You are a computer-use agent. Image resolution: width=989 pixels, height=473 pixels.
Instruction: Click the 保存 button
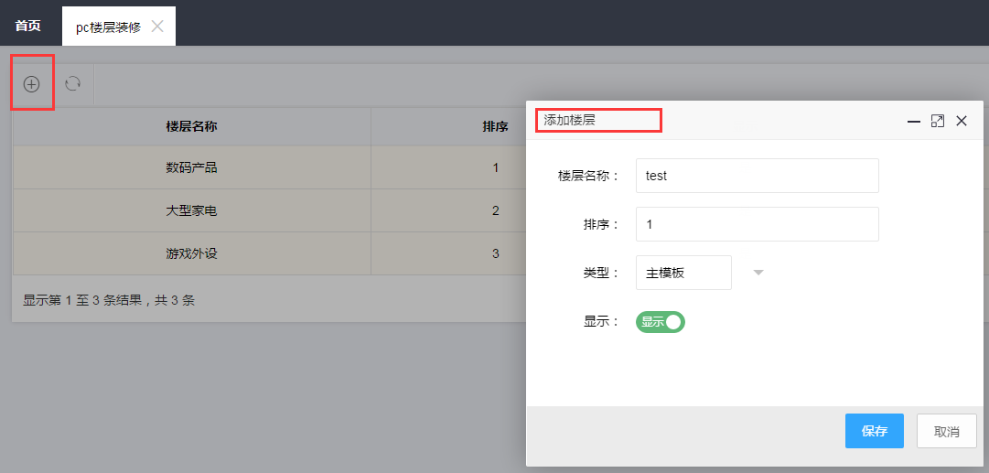click(875, 431)
